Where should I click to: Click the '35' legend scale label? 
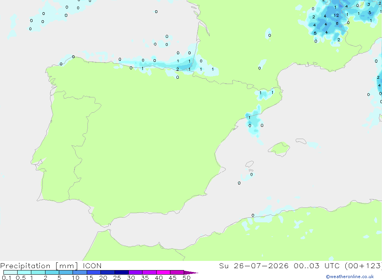145,278
